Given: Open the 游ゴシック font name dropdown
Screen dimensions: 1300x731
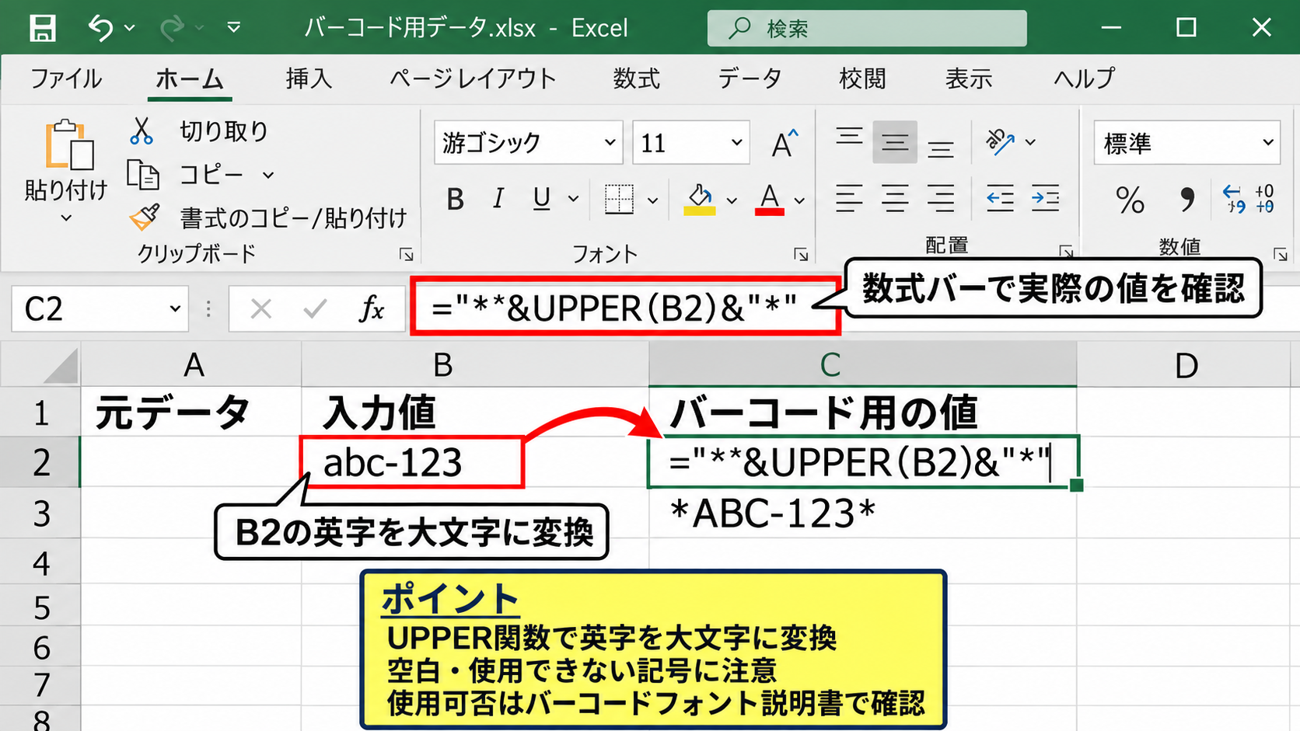Looking at the screenshot, I should pos(610,142).
